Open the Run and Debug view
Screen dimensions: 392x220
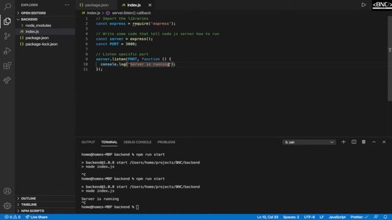pyautogui.click(x=7, y=51)
